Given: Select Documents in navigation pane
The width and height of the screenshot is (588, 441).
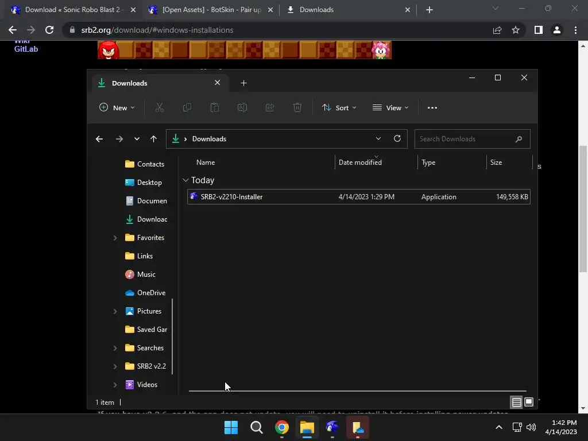Looking at the screenshot, I should [x=145, y=200].
